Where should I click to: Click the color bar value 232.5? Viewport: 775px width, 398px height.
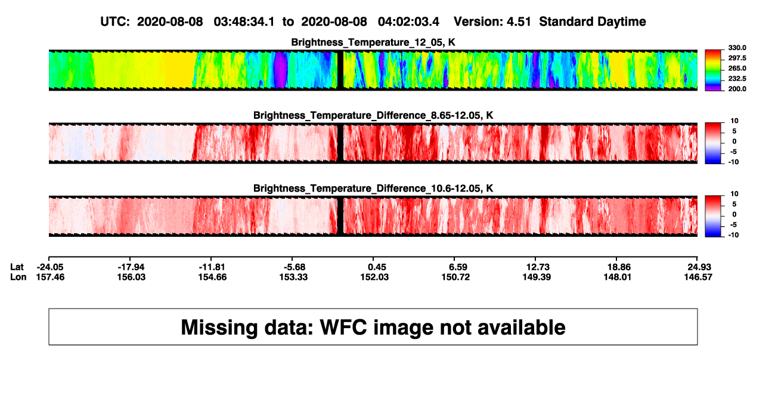pyautogui.click(x=737, y=79)
